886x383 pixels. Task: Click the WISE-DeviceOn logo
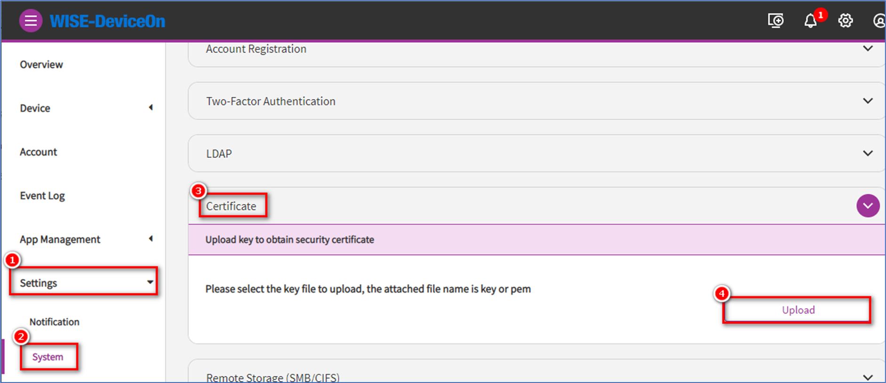point(107,21)
